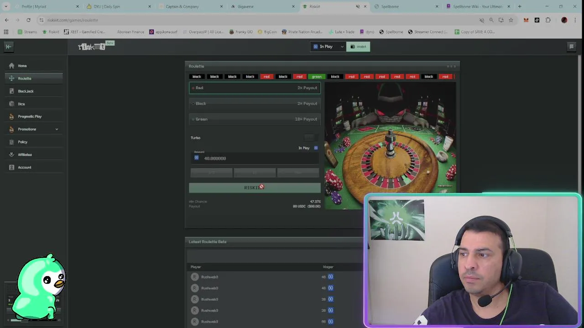Bookmark this page with star icon
Viewport: 584px width, 328px height.
click(x=511, y=20)
